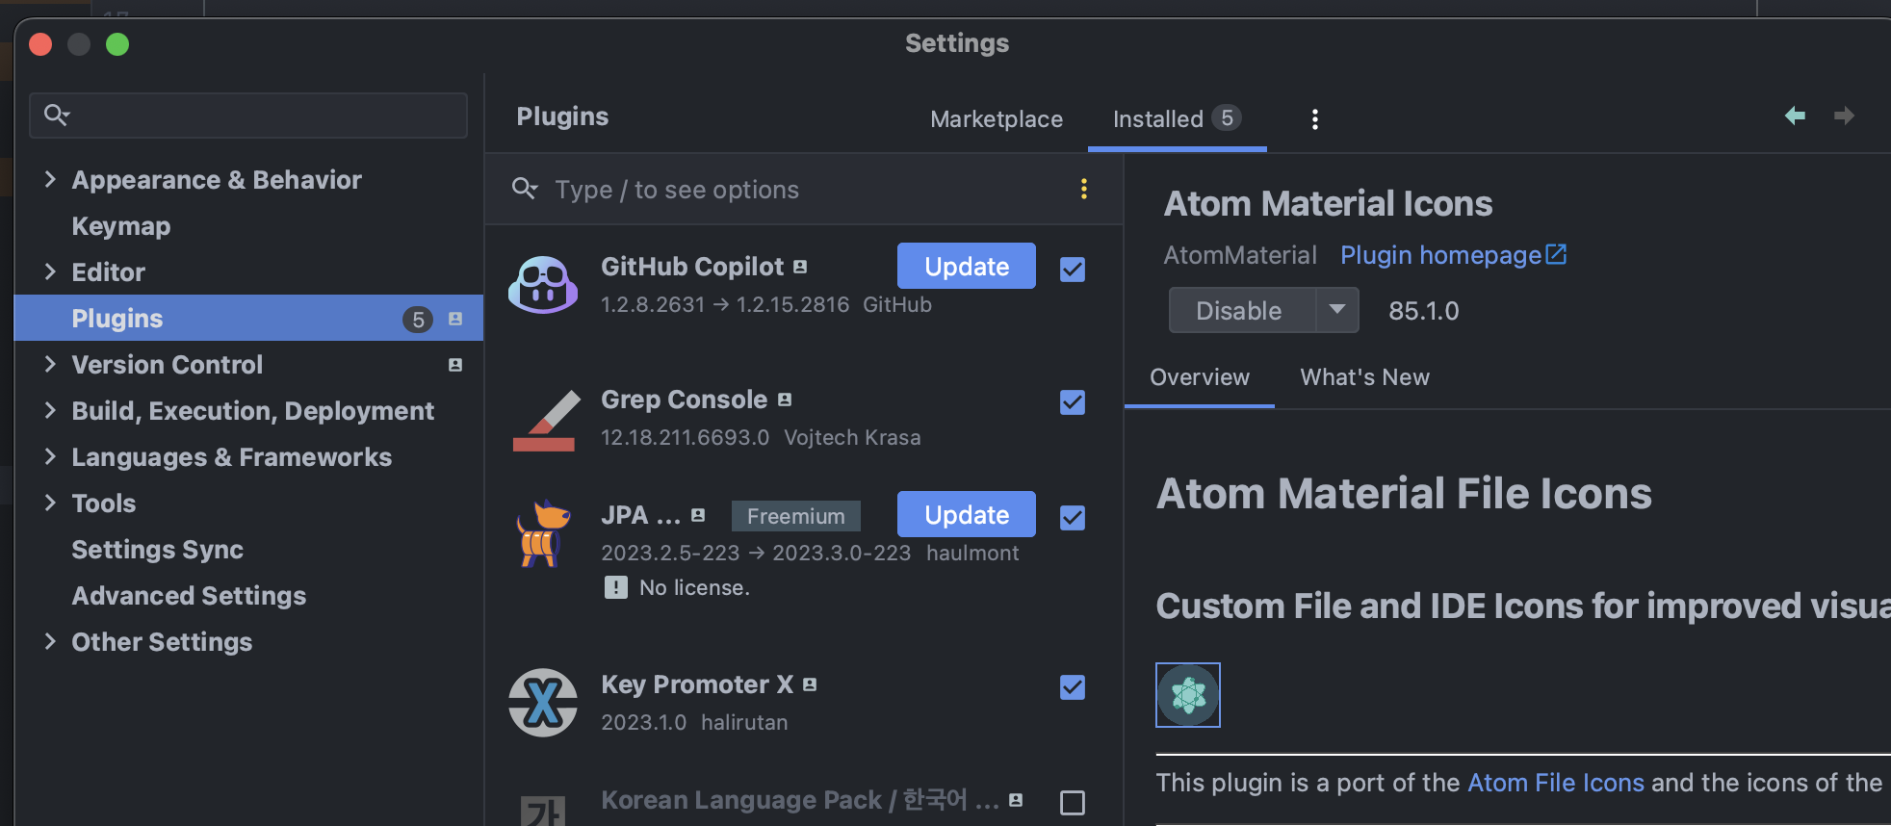Select Keymap in settings tree
1891x826 pixels.
pos(121,226)
